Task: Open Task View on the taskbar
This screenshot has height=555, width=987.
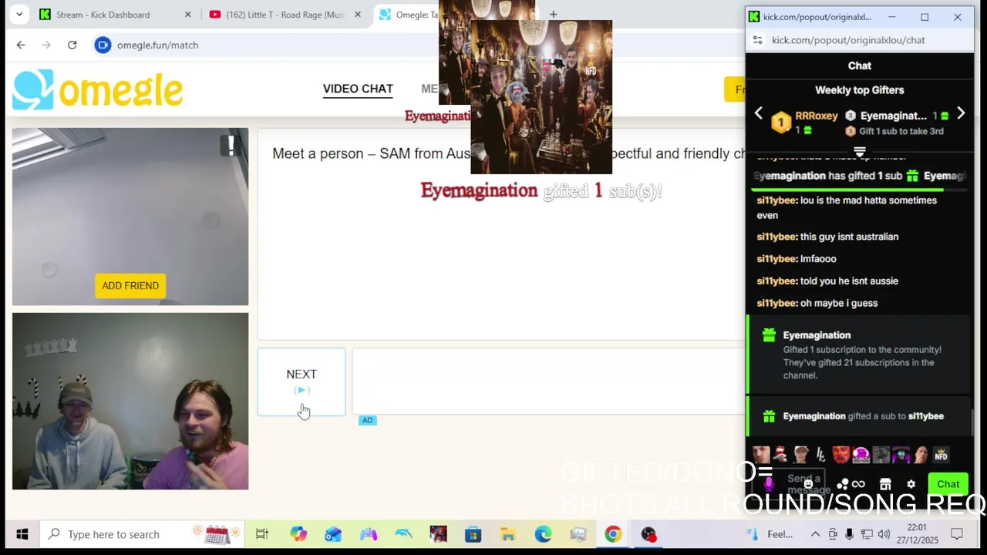Action: click(x=262, y=534)
